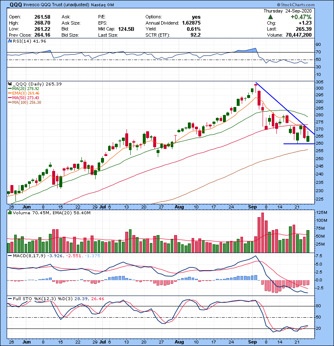Click the 305 price axis label
Screen dimensions: 334x346
[320, 82]
